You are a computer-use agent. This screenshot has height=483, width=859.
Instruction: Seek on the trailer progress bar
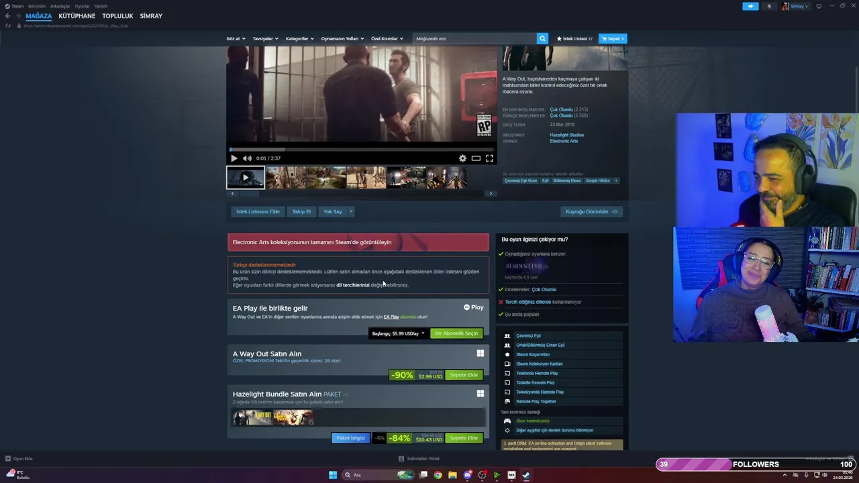click(x=362, y=150)
